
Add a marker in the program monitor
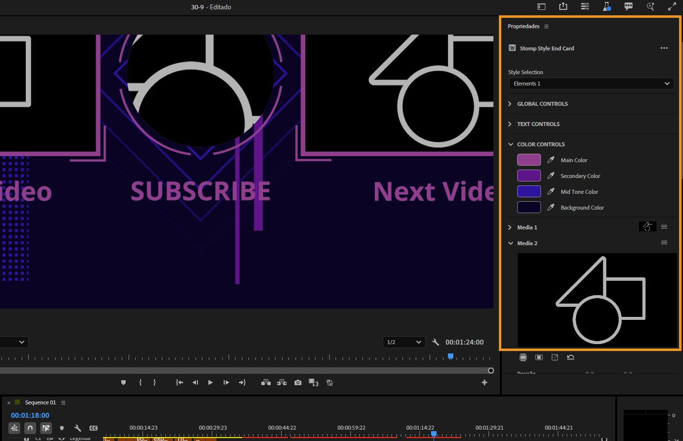pos(123,382)
